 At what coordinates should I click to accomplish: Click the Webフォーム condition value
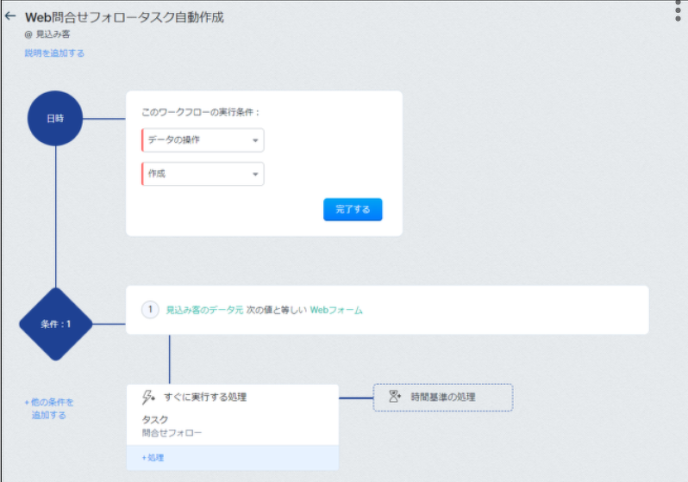click(336, 310)
